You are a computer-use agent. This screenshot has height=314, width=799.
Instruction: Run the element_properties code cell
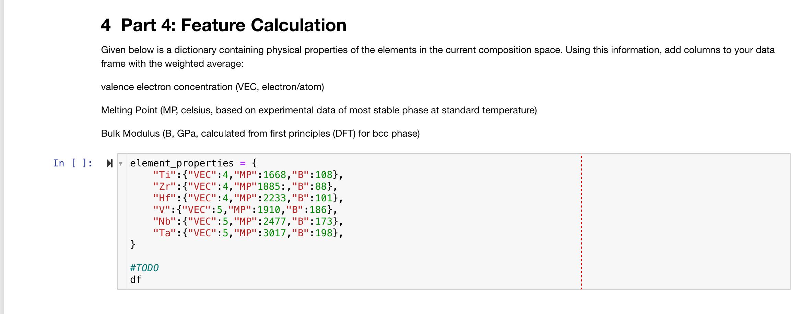point(109,163)
